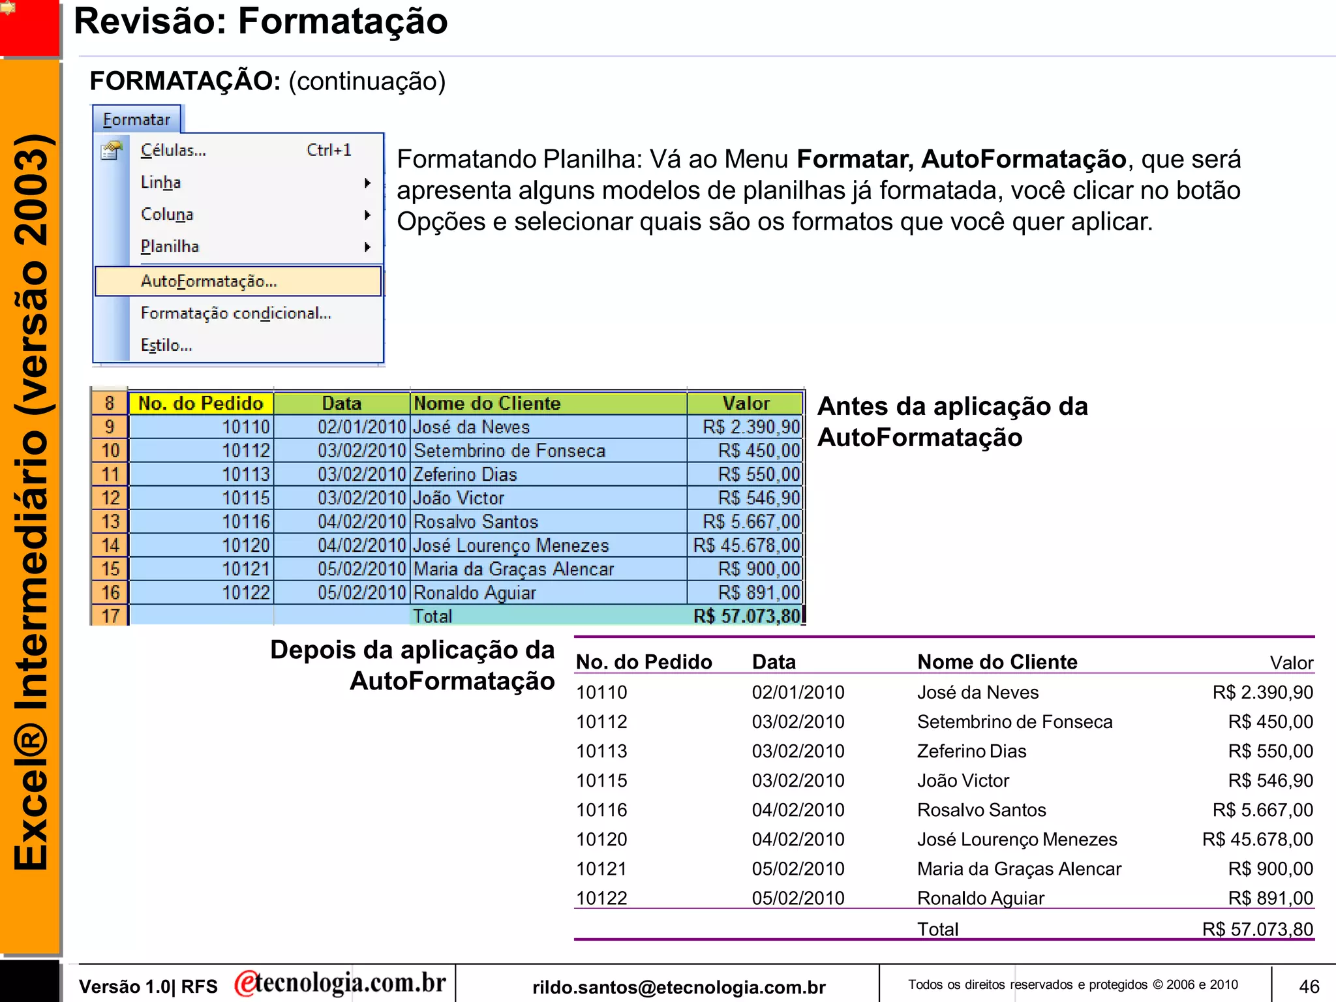Viewport: 1336px width, 1002px height.
Task: Click the Total label in teal cell
Action: pyautogui.click(x=433, y=616)
